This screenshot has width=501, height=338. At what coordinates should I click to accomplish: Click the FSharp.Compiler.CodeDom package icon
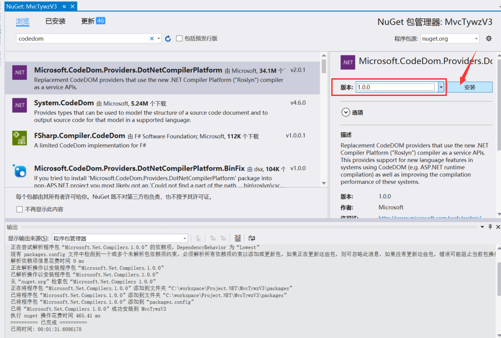[x=20, y=138]
